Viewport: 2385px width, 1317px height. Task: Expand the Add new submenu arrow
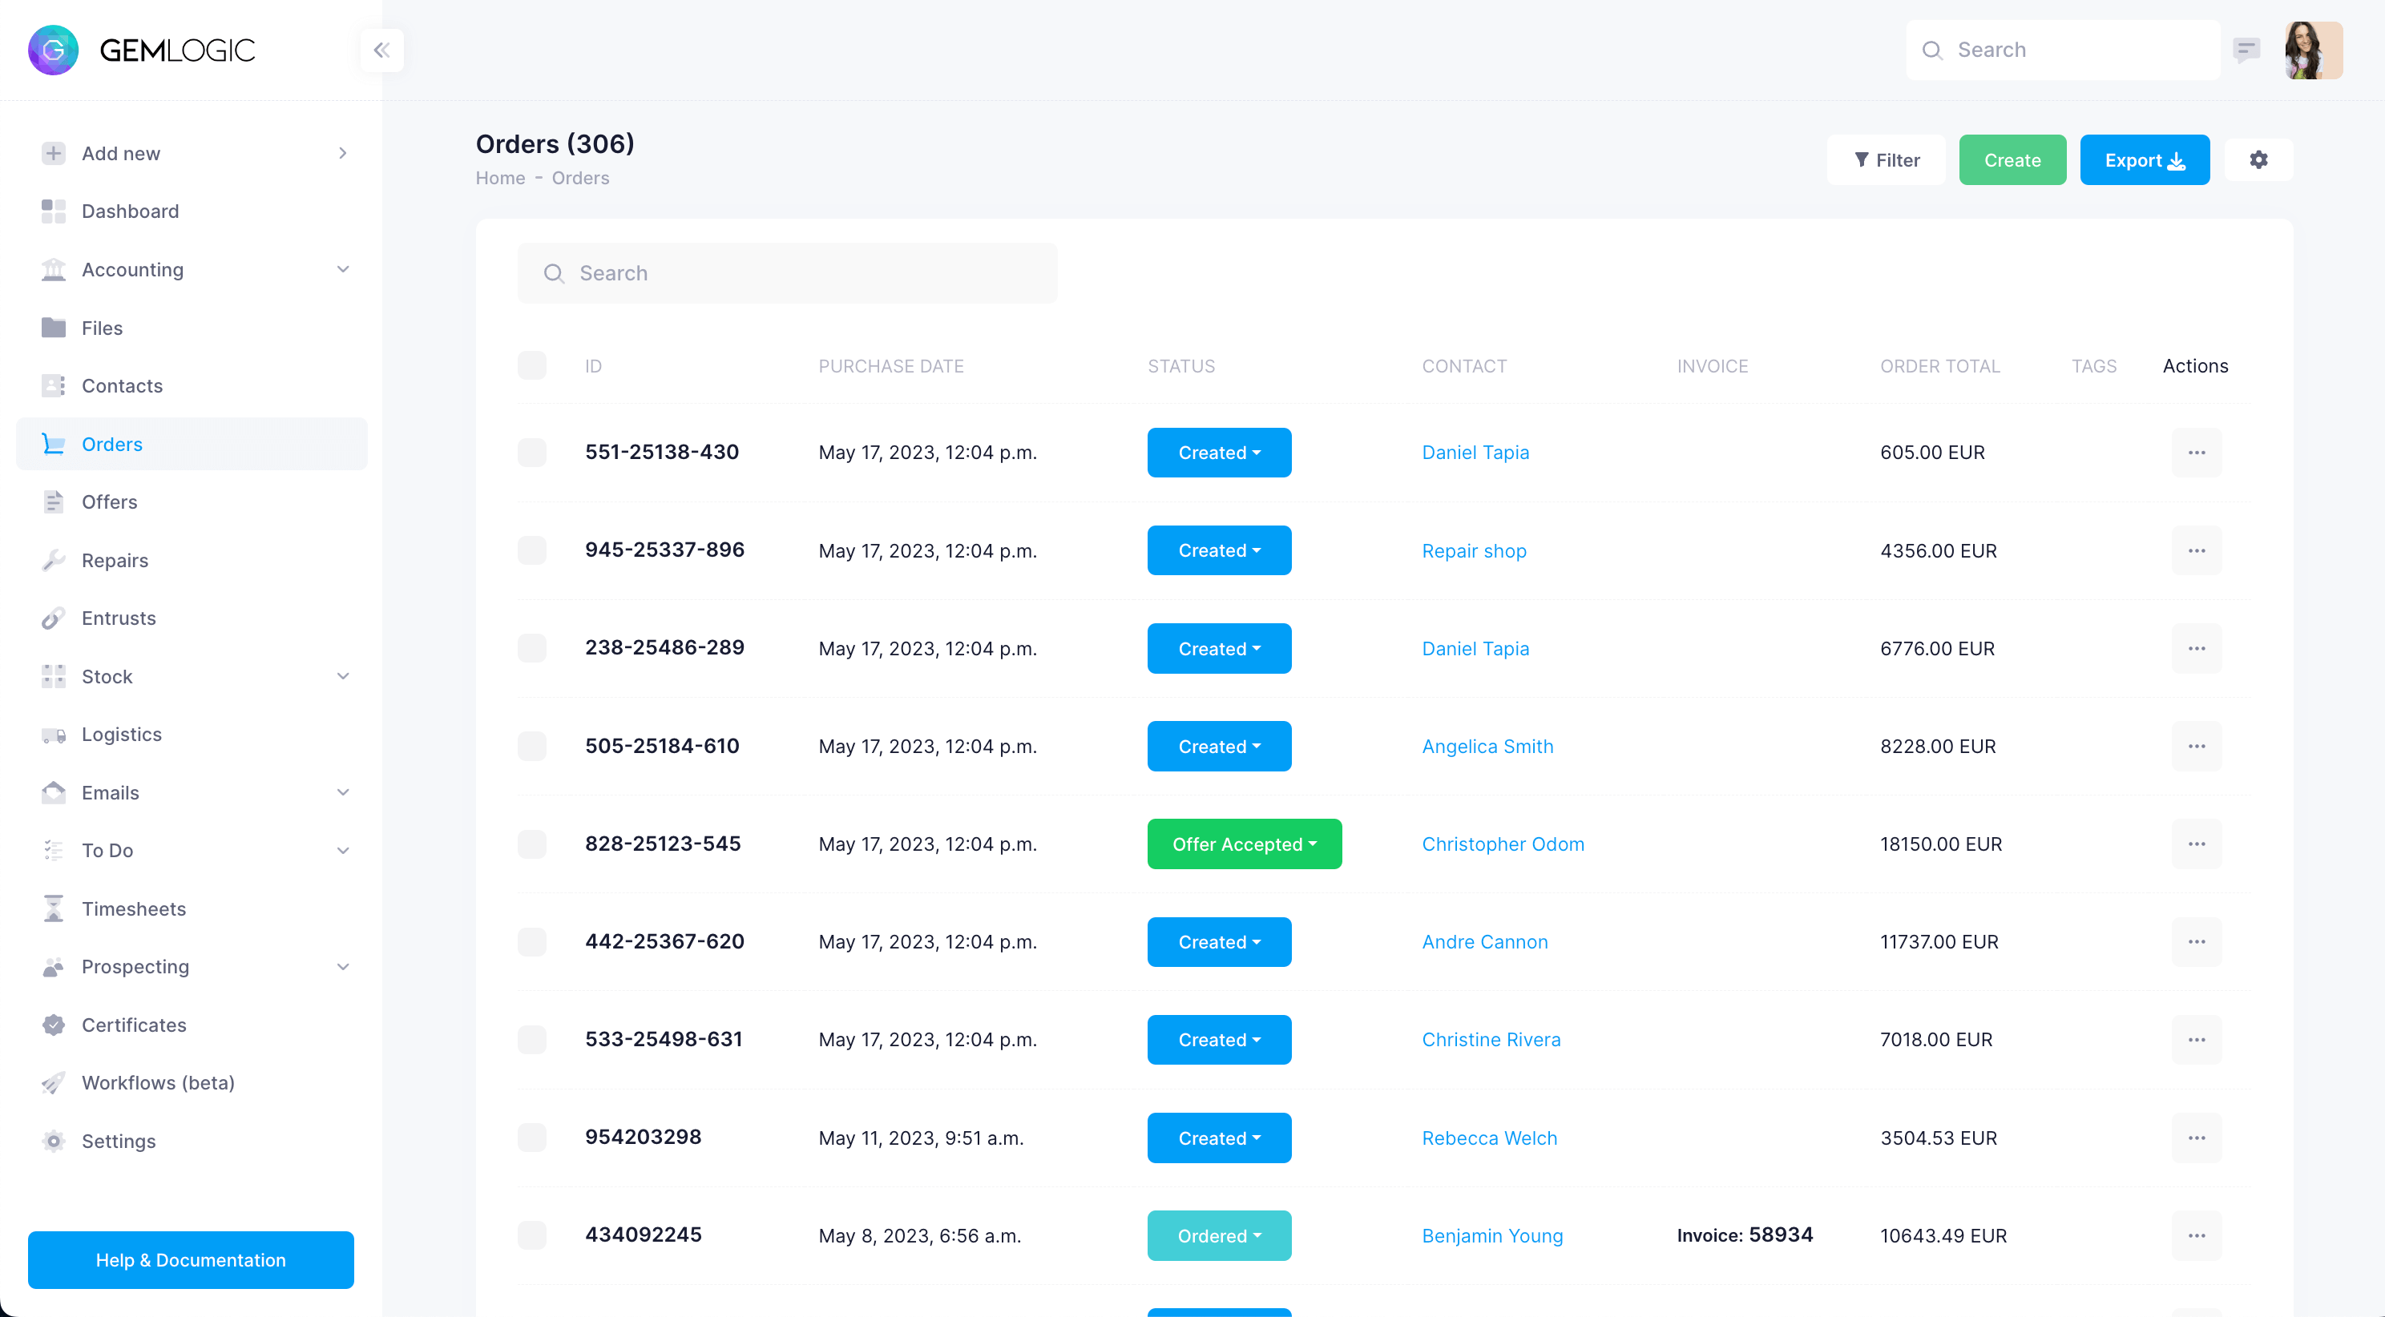(x=342, y=154)
